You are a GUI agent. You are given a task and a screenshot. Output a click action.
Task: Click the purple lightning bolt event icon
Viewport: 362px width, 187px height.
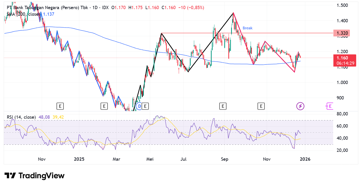click(x=300, y=106)
